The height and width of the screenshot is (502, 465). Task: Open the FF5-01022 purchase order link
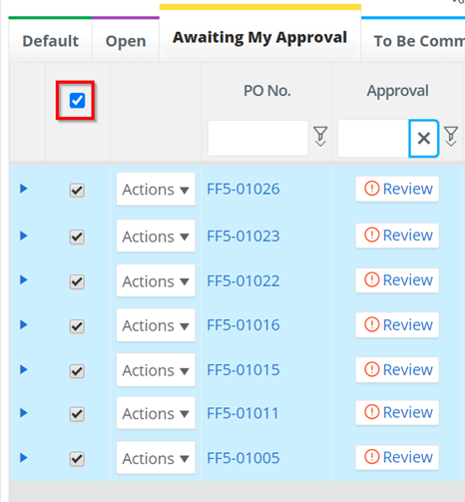coord(243,281)
